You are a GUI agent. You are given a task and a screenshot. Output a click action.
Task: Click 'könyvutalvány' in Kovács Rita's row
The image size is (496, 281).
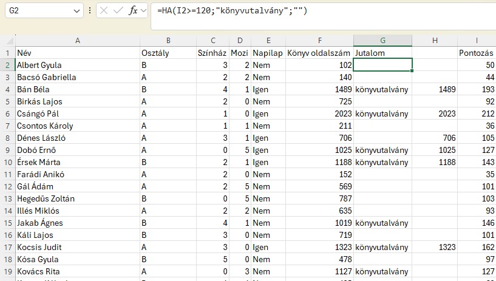pos(382,271)
